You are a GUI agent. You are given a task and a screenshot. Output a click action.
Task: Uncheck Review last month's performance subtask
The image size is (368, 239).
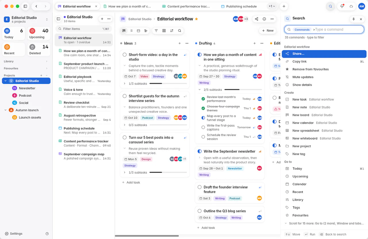pos(203,99)
